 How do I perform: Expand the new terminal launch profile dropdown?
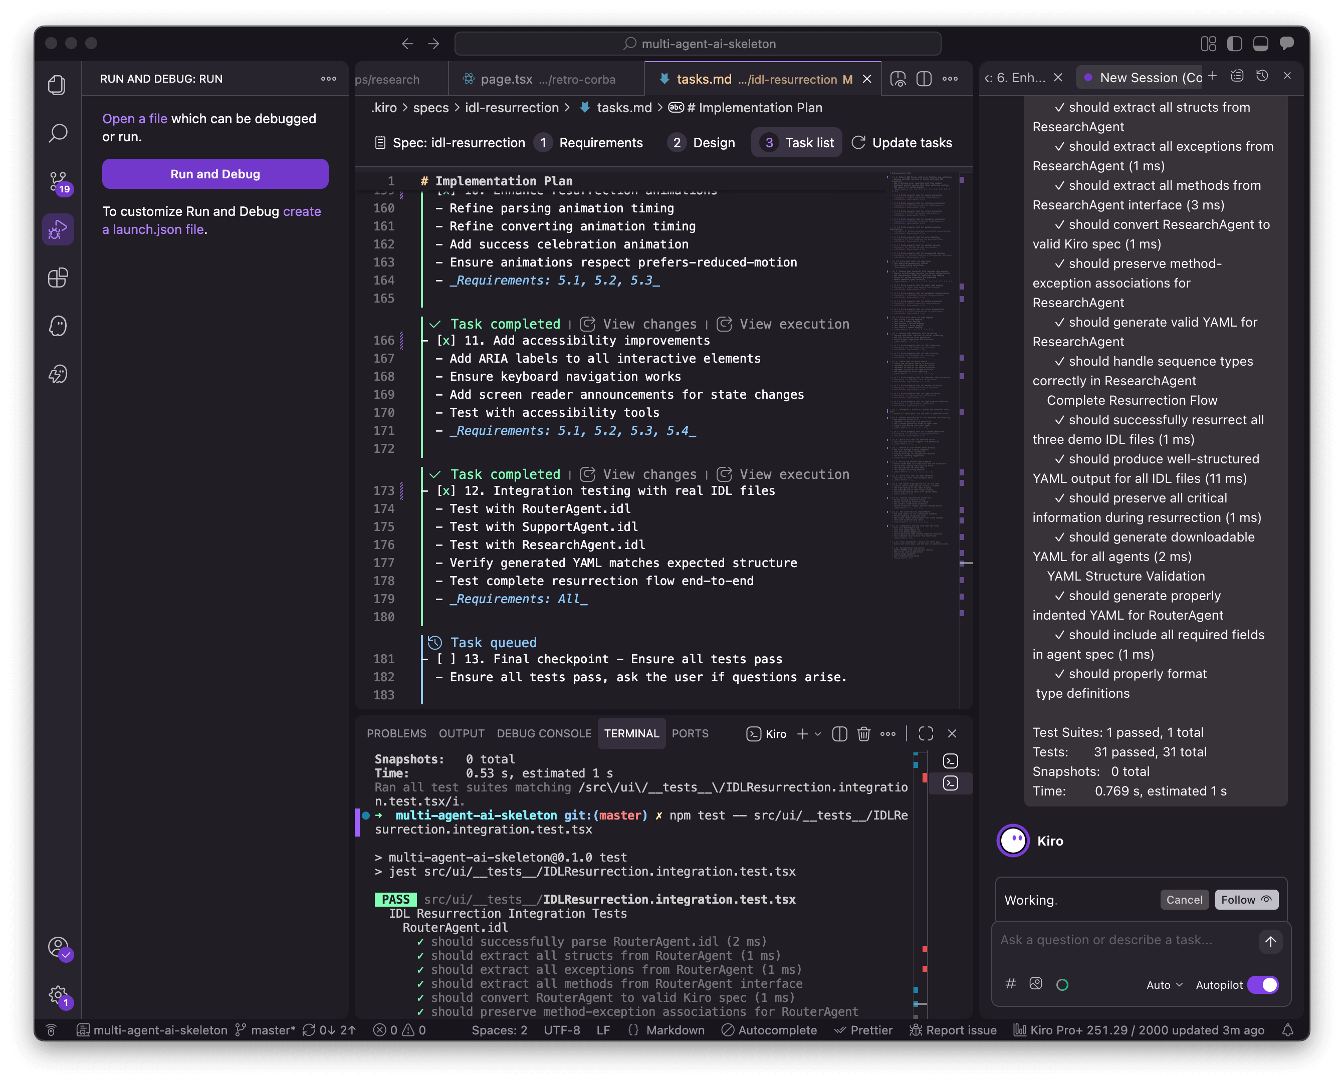818,734
